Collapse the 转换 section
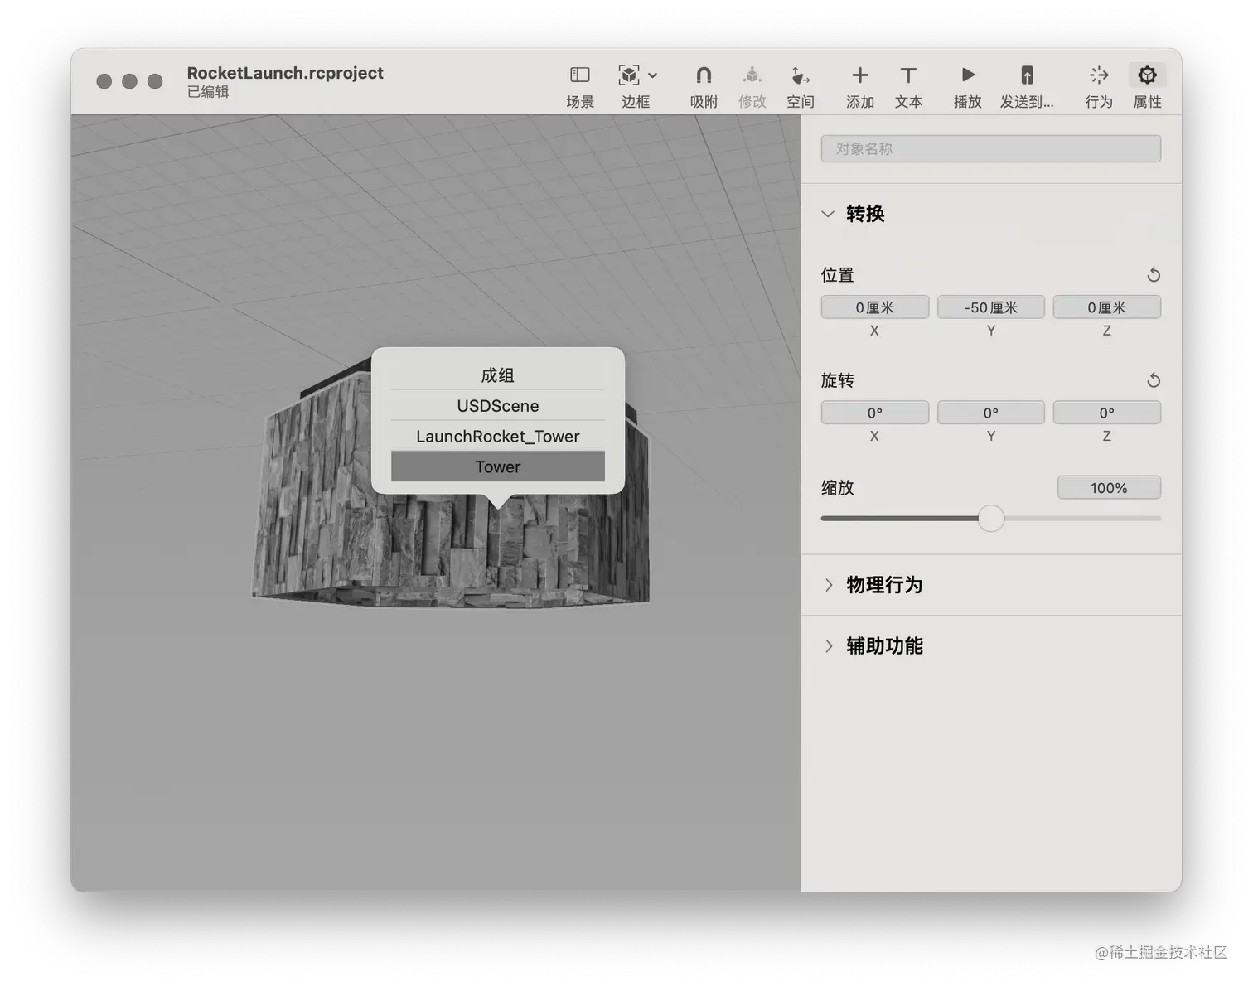The height and width of the screenshot is (986, 1253). click(828, 214)
